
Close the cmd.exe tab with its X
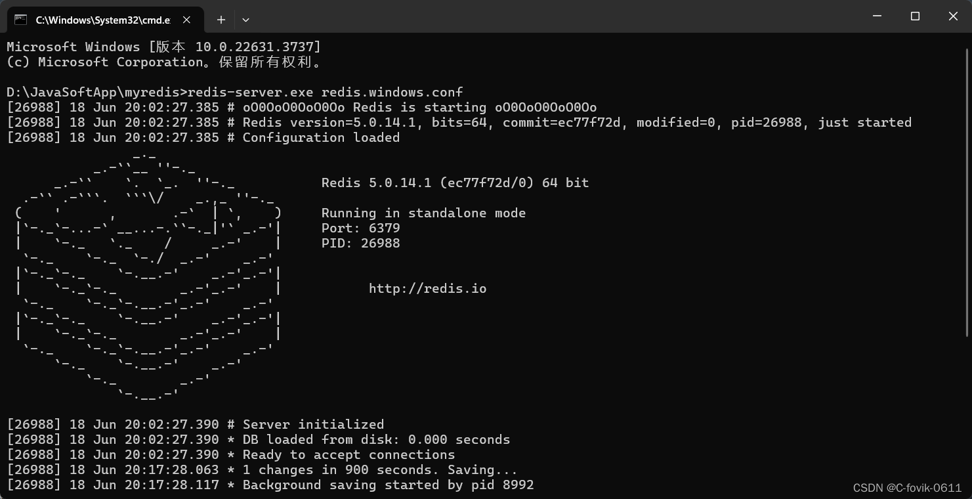[x=186, y=20]
